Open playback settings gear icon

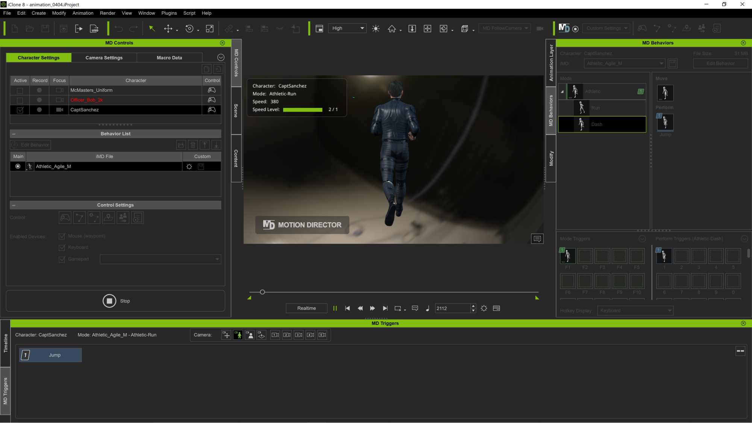tap(484, 308)
